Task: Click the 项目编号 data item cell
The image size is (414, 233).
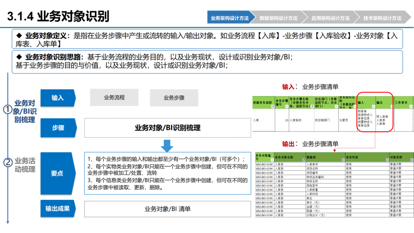Action: (325, 172)
